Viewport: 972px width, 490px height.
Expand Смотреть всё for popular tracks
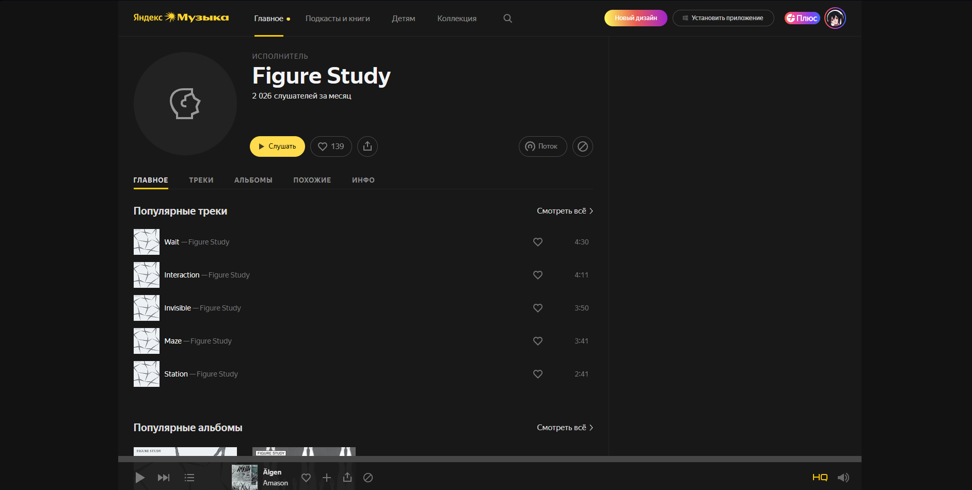click(x=565, y=211)
